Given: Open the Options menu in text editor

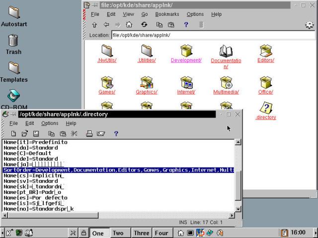Looking at the screenshot, I should [50, 123].
